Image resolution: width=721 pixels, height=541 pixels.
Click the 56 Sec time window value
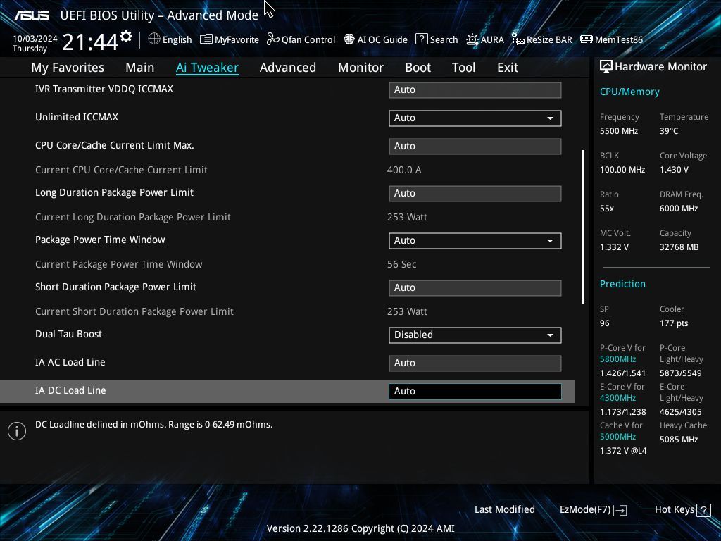(x=401, y=264)
